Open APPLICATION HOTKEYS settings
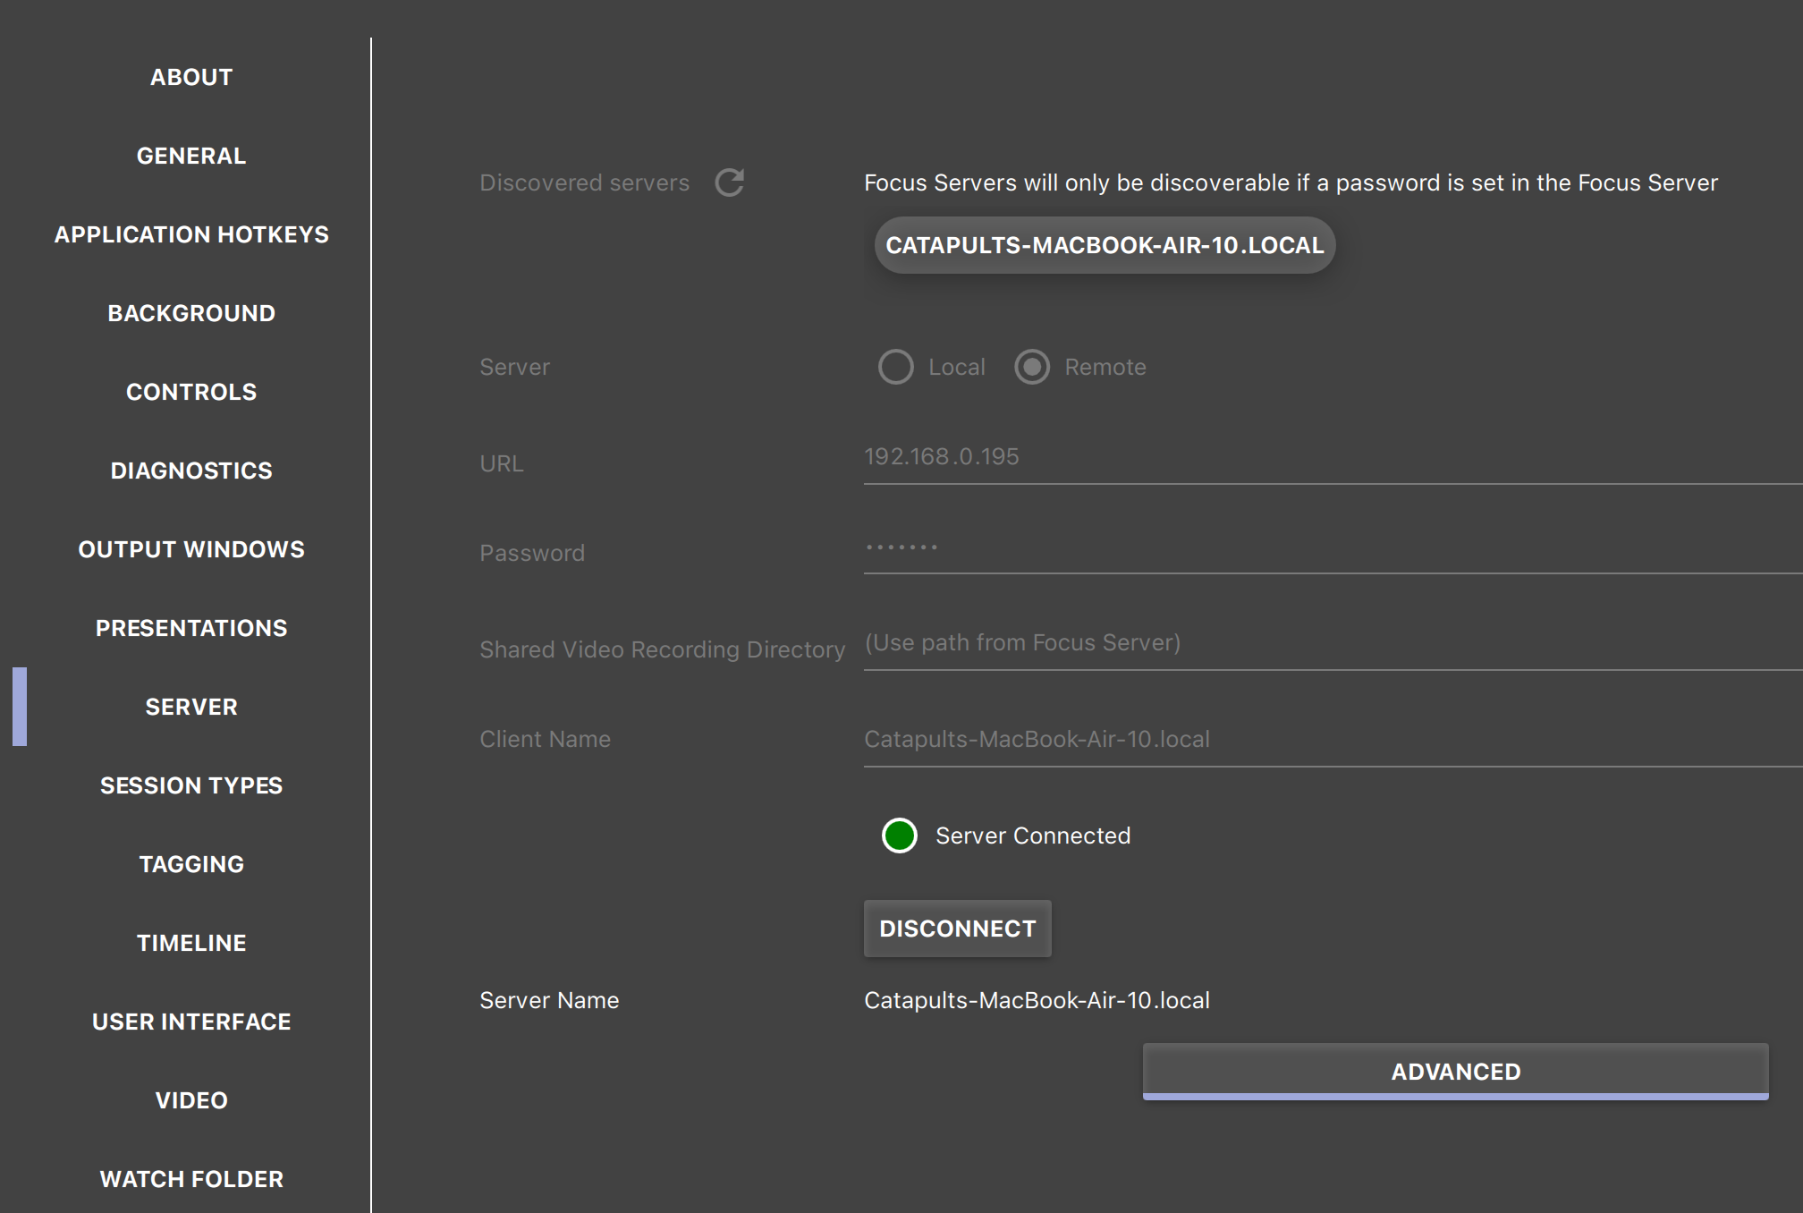Image resolution: width=1803 pixels, height=1213 pixels. pyautogui.click(x=190, y=234)
